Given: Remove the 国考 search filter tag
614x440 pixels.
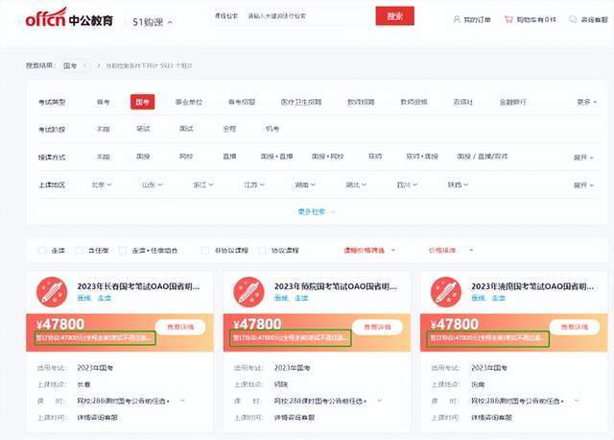Looking at the screenshot, I should 84,65.
